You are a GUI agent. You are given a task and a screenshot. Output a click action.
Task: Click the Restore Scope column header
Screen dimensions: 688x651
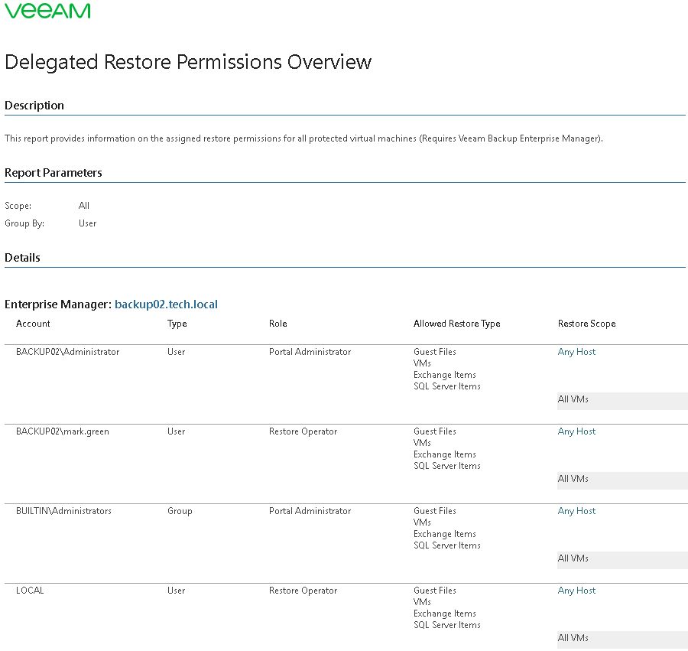click(586, 324)
